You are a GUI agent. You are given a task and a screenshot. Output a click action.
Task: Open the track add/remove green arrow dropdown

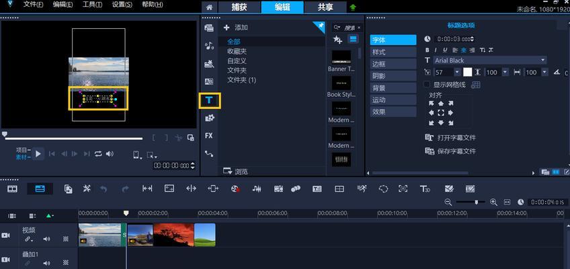50,216
